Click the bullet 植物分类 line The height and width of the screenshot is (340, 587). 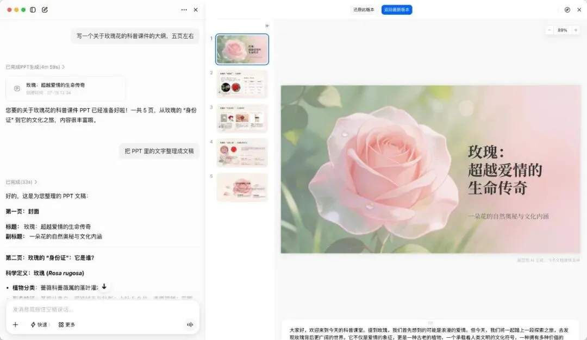pos(52,288)
